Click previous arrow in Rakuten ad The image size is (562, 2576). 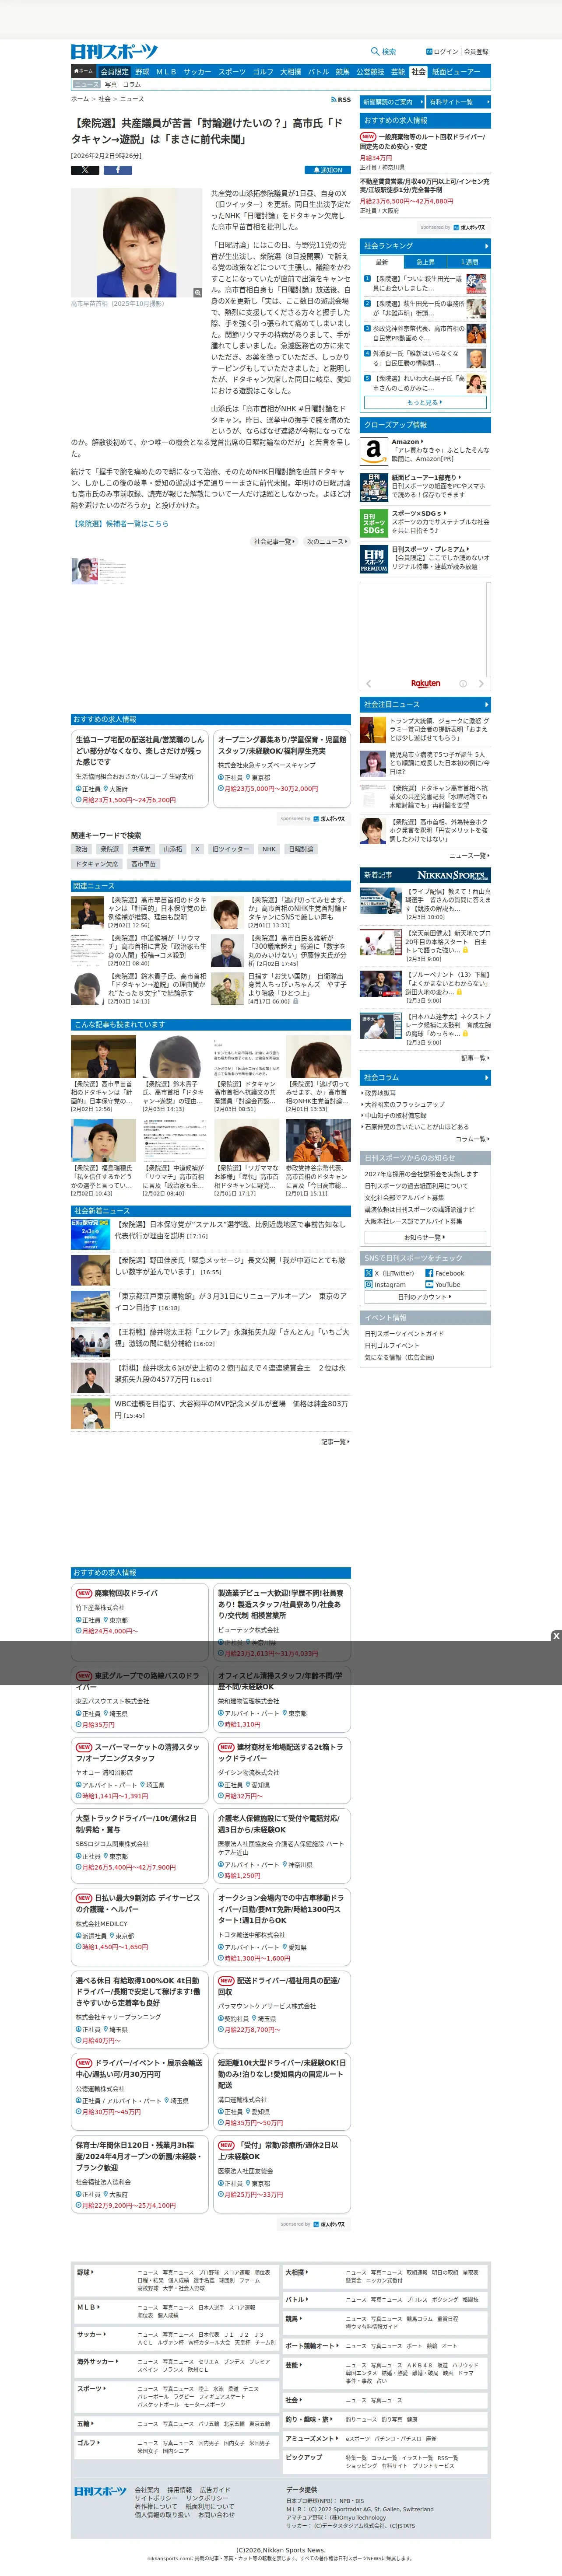(368, 684)
